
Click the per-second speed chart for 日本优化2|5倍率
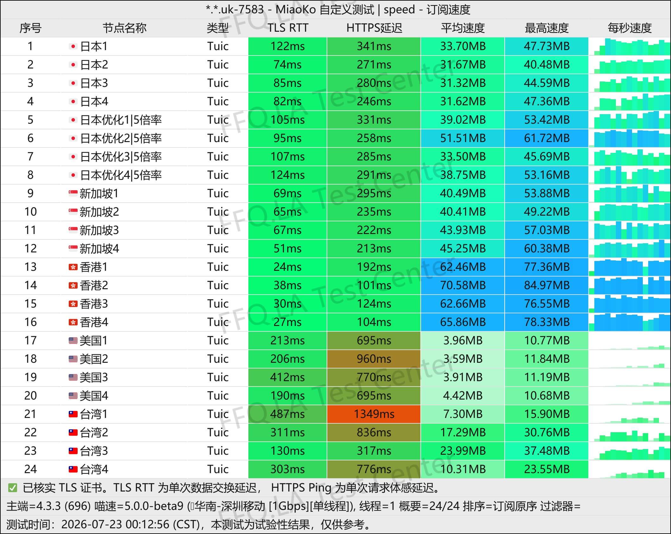coord(629,138)
